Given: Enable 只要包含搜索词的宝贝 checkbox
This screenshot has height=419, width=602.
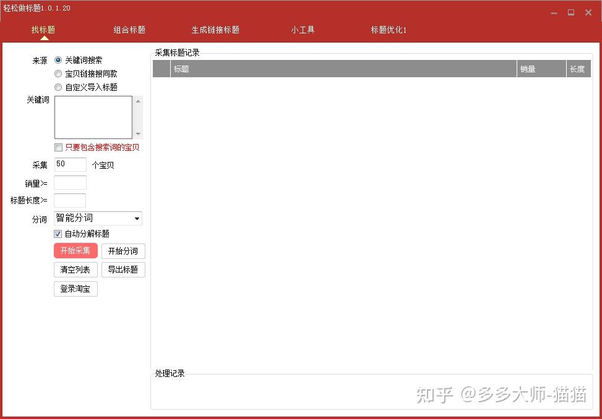Looking at the screenshot, I should tap(58, 148).
